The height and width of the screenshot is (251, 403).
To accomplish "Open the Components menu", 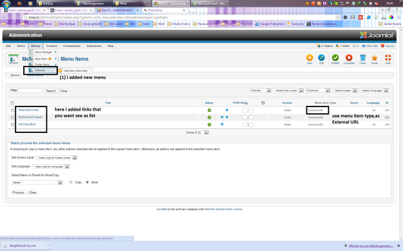I will click(71, 46).
